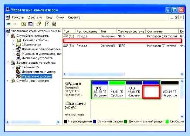Restore the inner console child window
Viewport: 190px width, 136px height.
176,17
